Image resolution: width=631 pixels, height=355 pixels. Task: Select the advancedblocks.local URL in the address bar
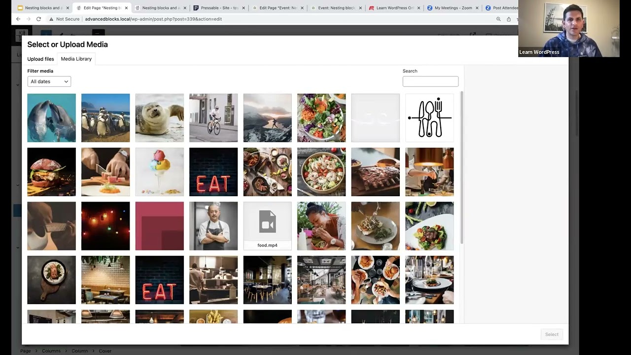[153, 19]
